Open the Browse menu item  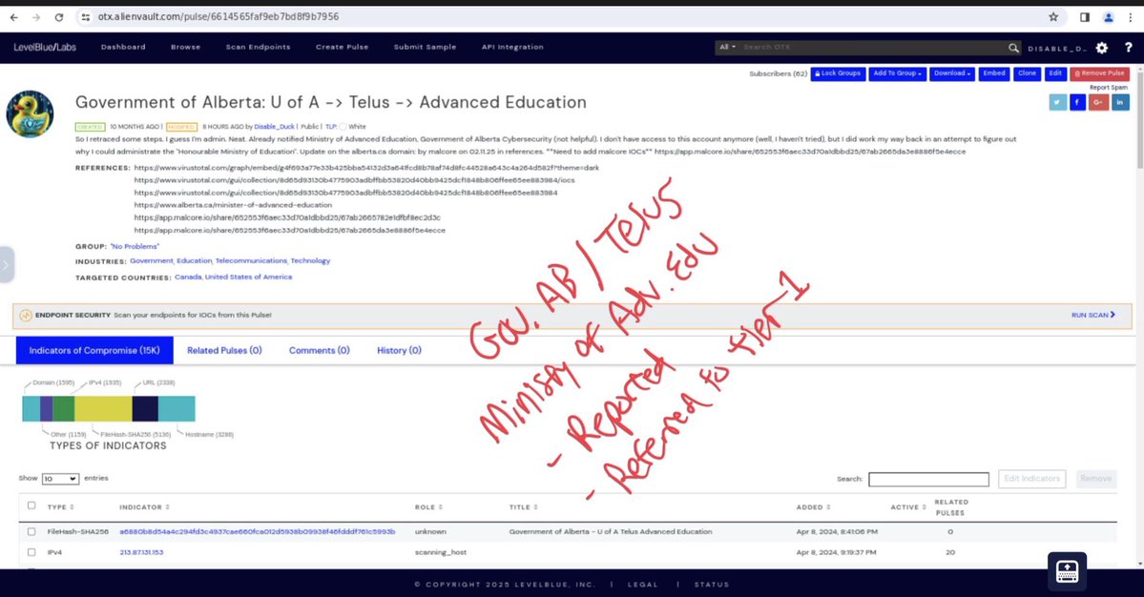pos(185,48)
